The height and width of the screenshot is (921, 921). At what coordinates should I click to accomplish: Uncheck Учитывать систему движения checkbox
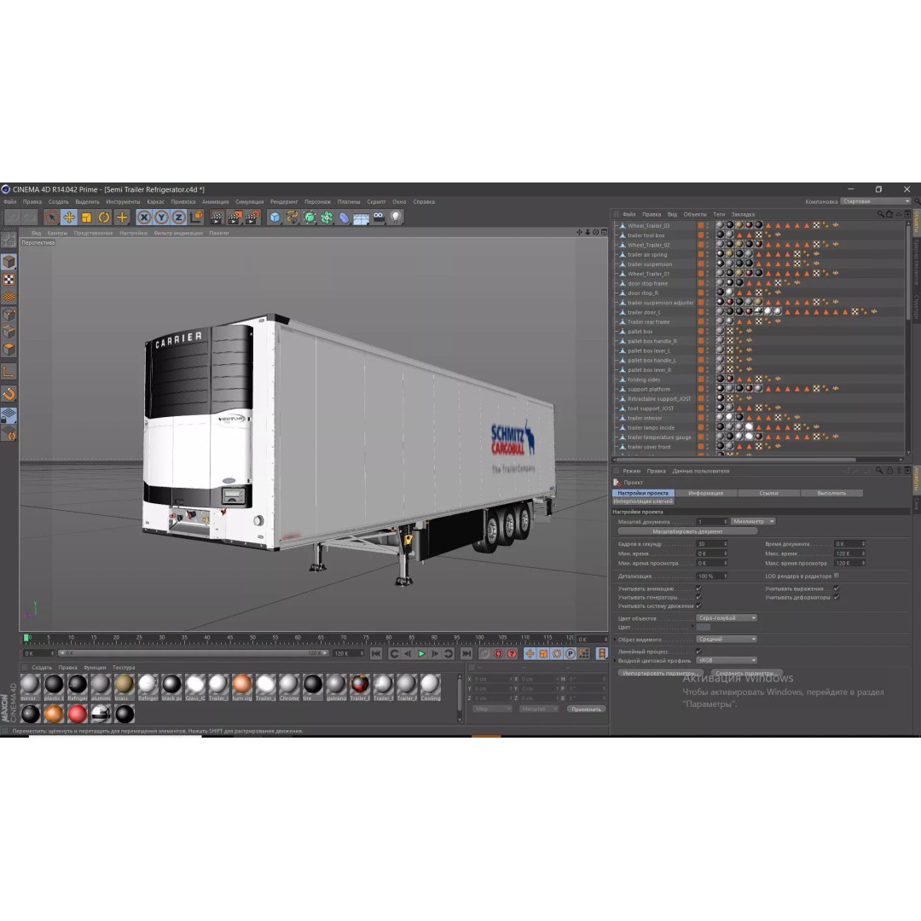point(698,605)
